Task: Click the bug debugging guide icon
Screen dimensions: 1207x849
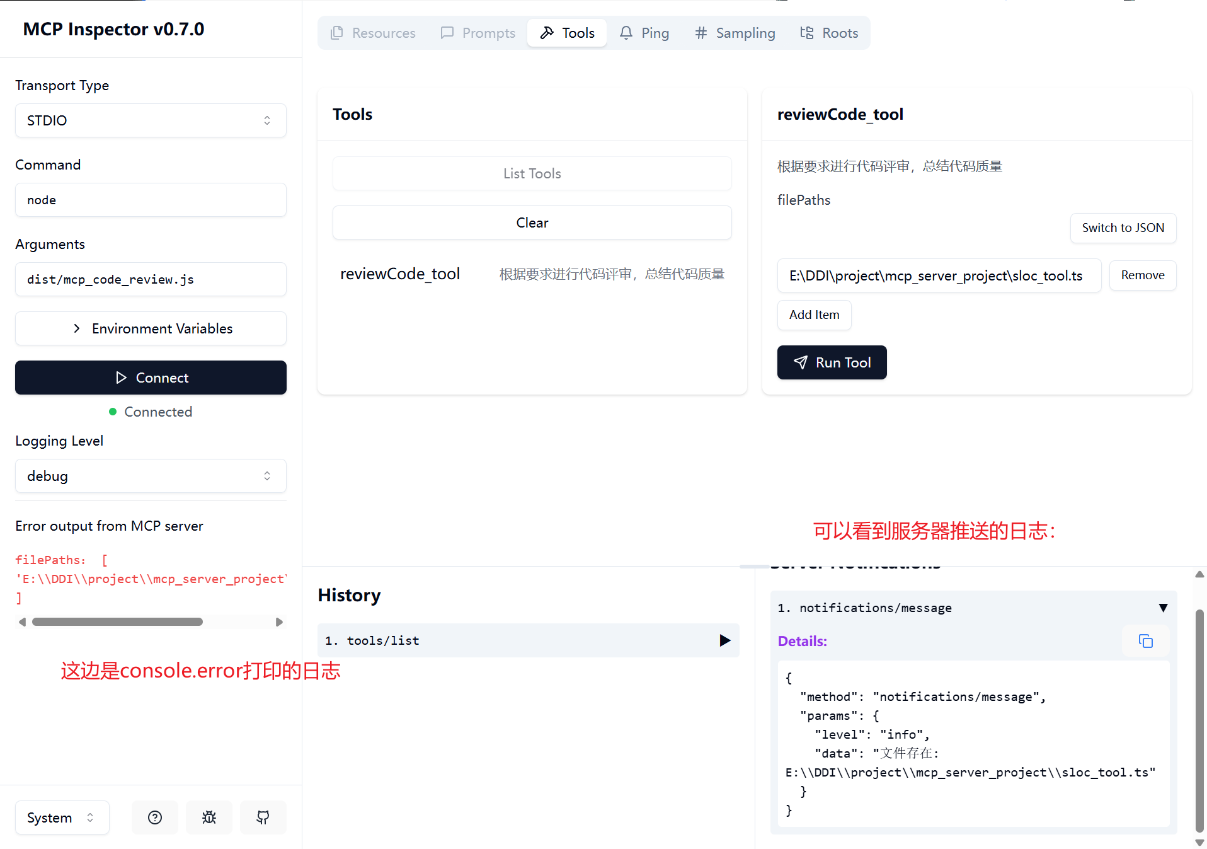Action: tap(209, 817)
